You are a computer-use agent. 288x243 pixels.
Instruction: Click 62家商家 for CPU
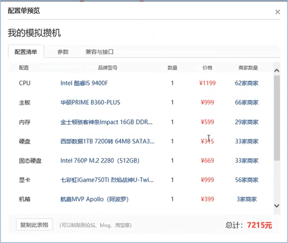tap(247, 83)
